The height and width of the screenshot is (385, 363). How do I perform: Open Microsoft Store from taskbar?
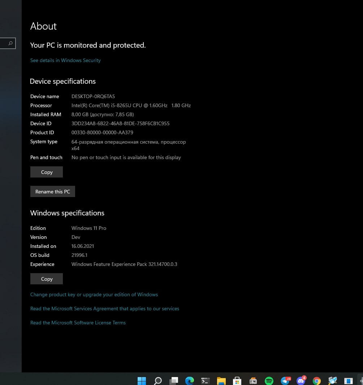click(x=237, y=381)
